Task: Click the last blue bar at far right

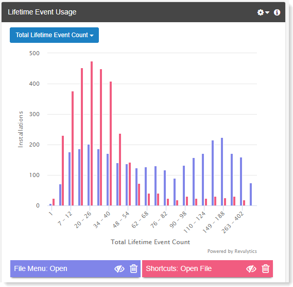Action: click(251, 195)
